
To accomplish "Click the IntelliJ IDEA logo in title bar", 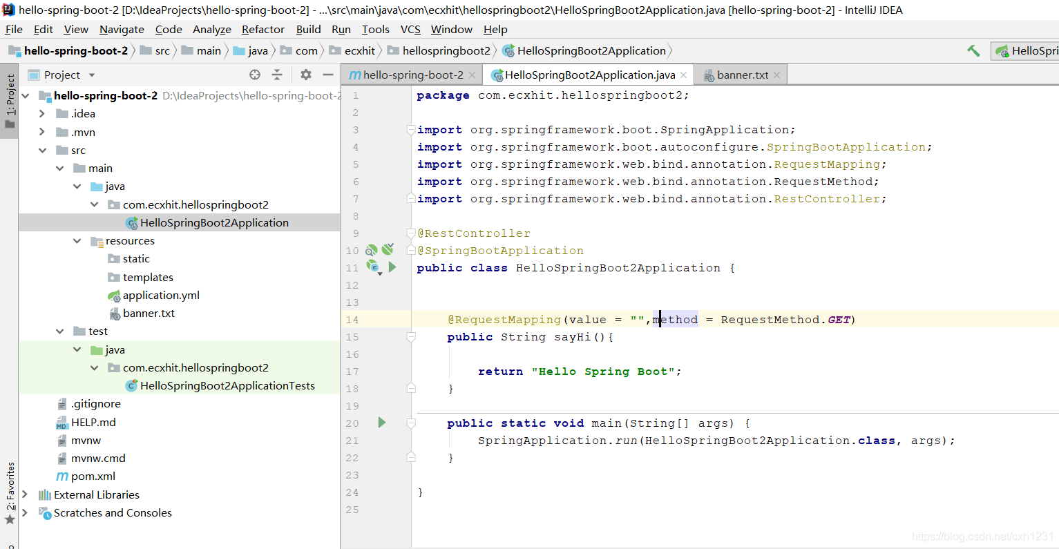I will 8,10.
